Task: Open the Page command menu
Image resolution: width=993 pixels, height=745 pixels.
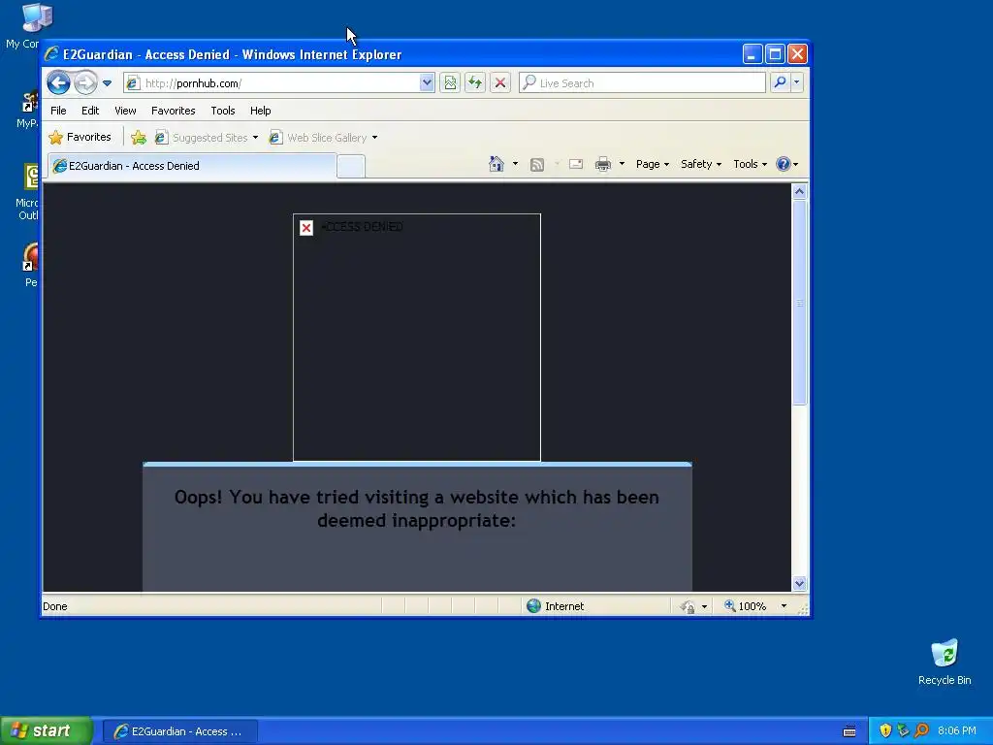Action: pyautogui.click(x=653, y=164)
